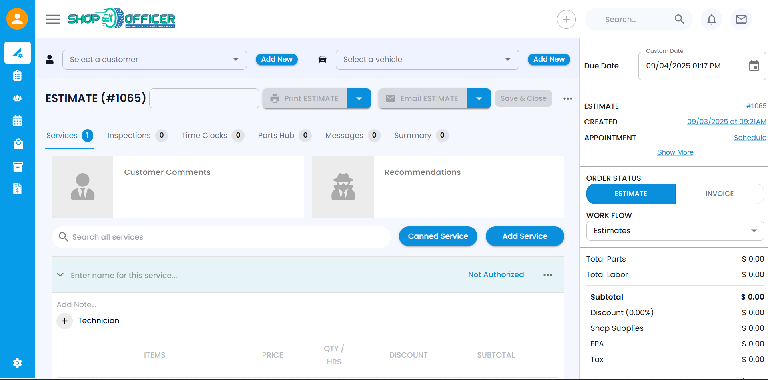Open the customers group icon in sidebar

(x=17, y=98)
